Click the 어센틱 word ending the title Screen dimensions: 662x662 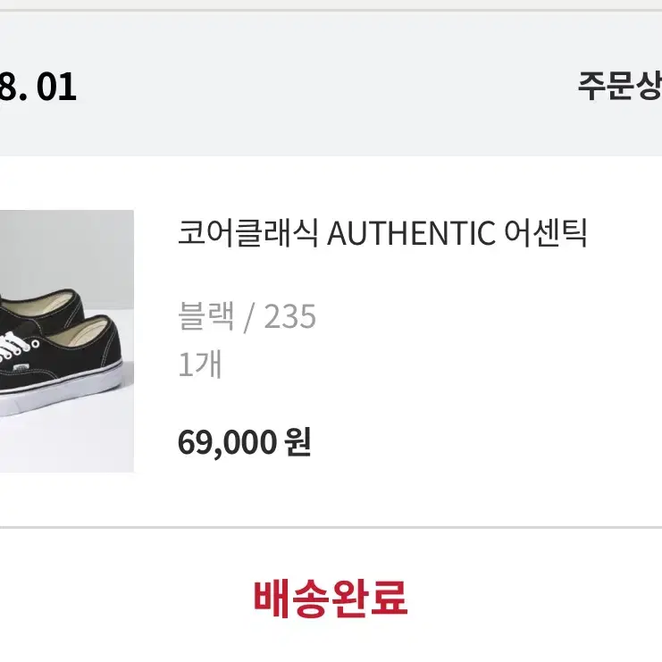click(x=546, y=232)
